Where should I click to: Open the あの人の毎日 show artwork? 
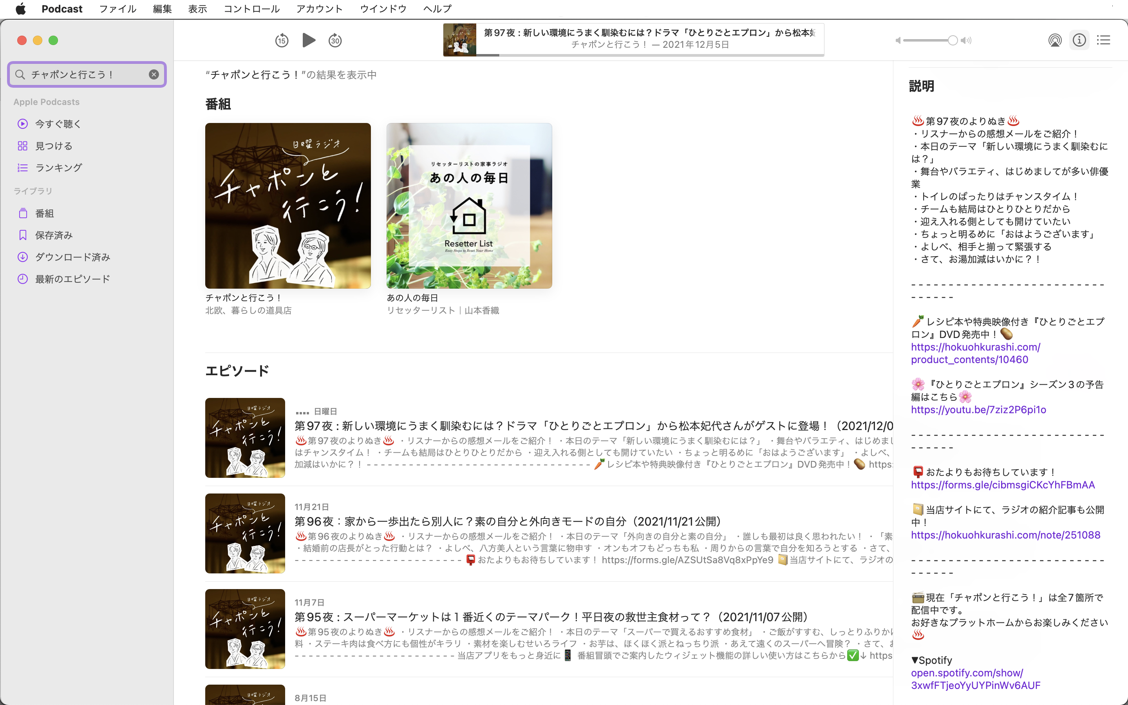click(x=469, y=206)
